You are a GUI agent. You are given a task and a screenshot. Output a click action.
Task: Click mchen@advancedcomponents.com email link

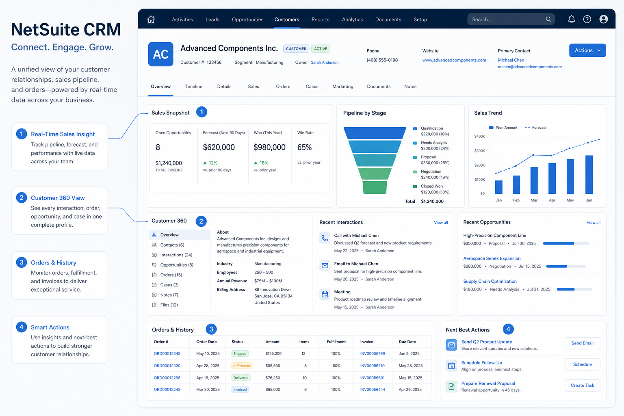point(530,67)
